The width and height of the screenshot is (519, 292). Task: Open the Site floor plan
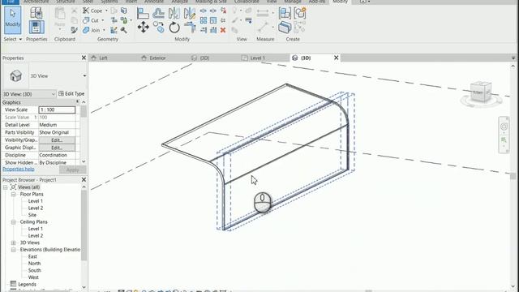click(x=32, y=215)
